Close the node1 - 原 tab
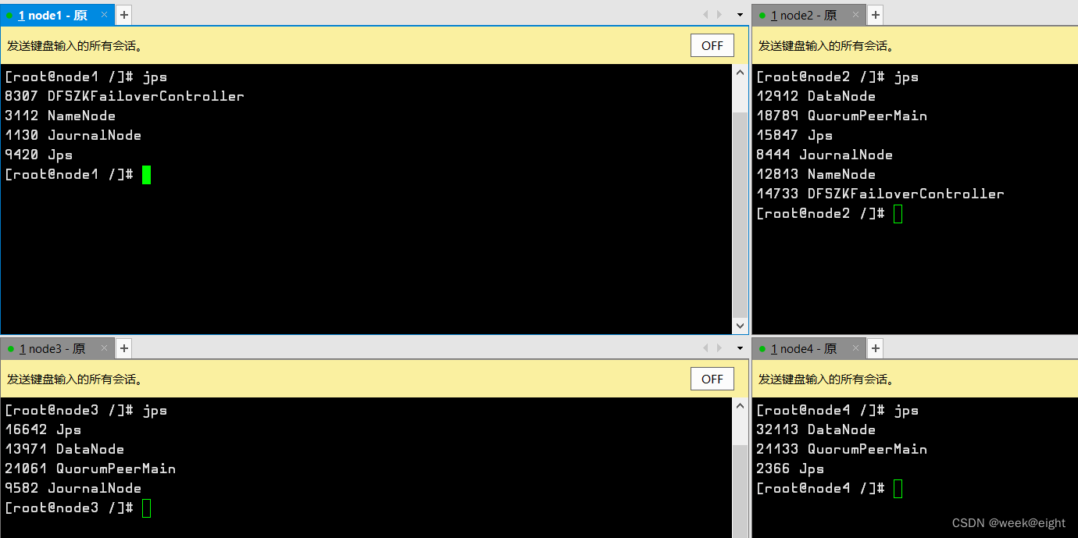This screenshot has height=538, width=1078. click(x=104, y=14)
